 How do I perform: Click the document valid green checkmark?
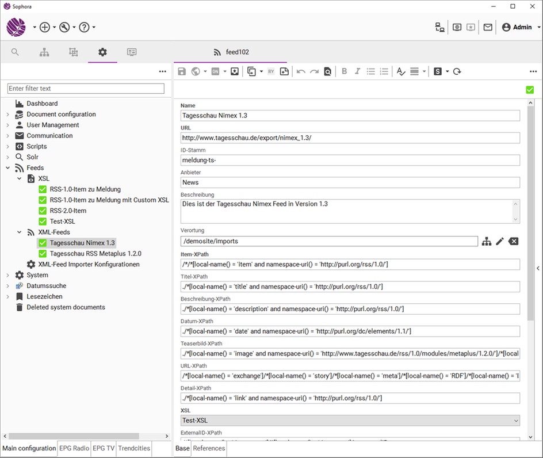530,90
